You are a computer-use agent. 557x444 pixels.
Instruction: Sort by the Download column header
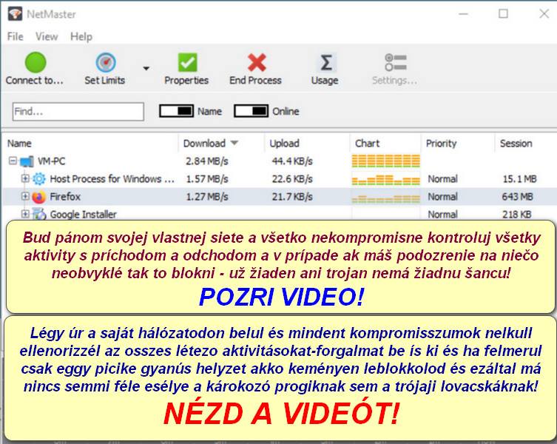204,144
